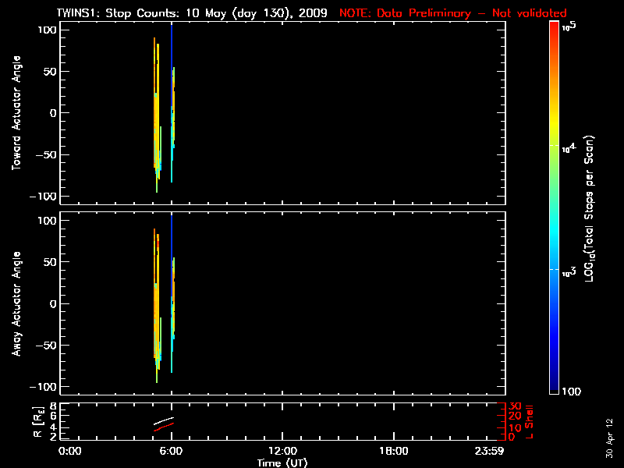Select the Toward Actuator Angle axis label
Image resolution: width=624 pixels, height=468 pixels.
pos(16,114)
